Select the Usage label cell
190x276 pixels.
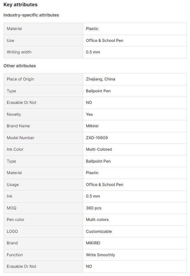[x=43, y=185]
